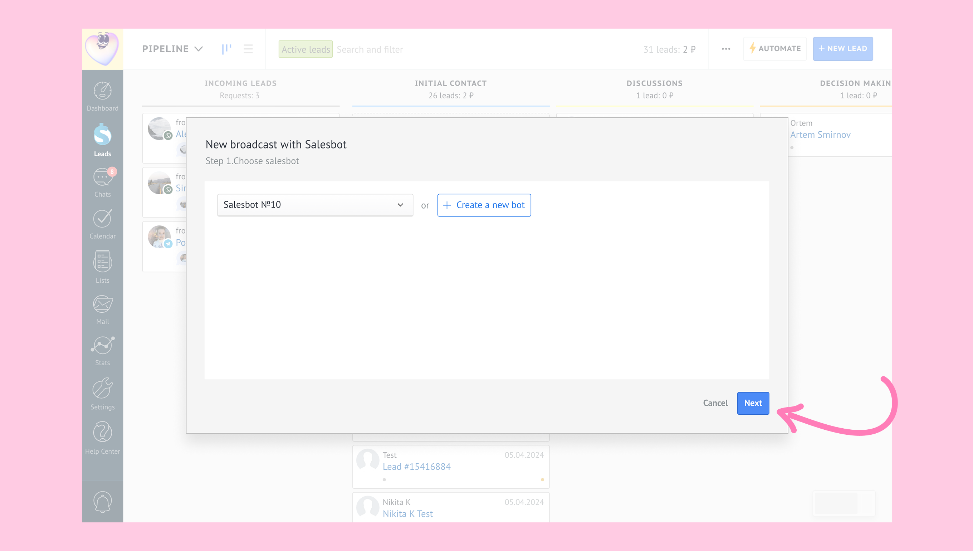Expand the Salesbot №10 dropdown

[x=315, y=205]
